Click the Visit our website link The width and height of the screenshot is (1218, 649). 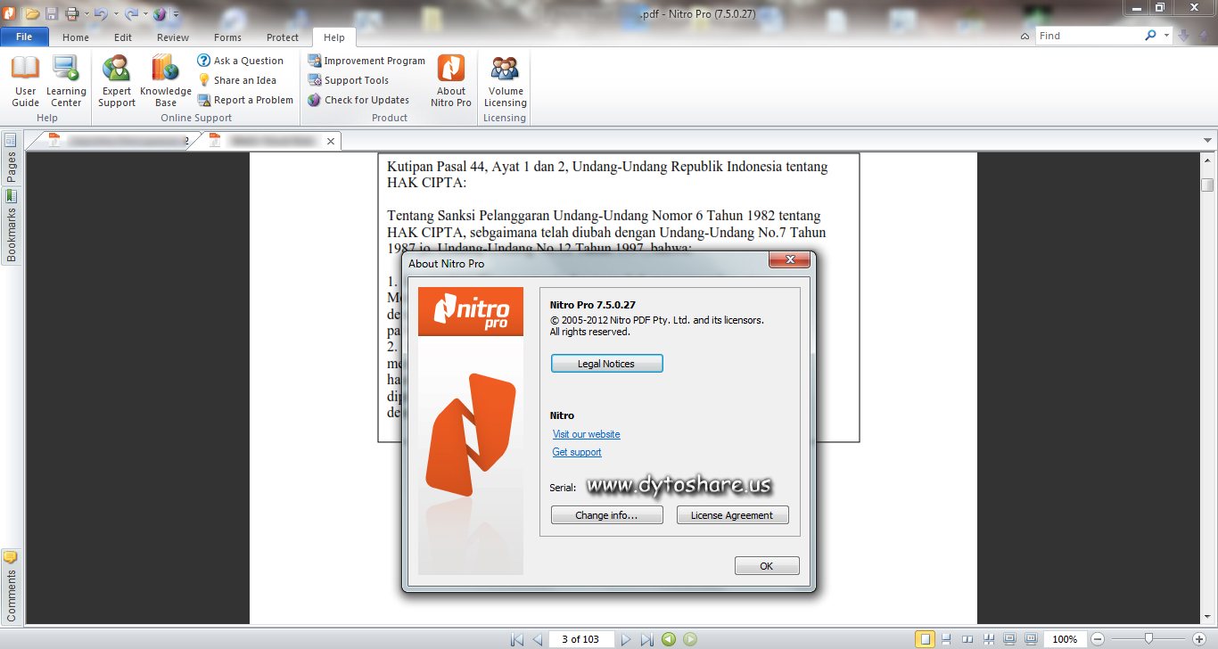pyautogui.click(x=586, y=434)
